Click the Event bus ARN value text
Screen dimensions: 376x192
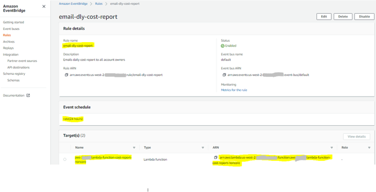[x=268, y=75]
